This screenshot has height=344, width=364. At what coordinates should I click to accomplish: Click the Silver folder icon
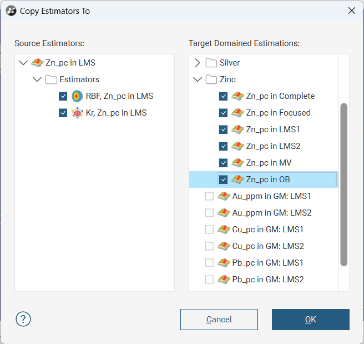point(211,63)
